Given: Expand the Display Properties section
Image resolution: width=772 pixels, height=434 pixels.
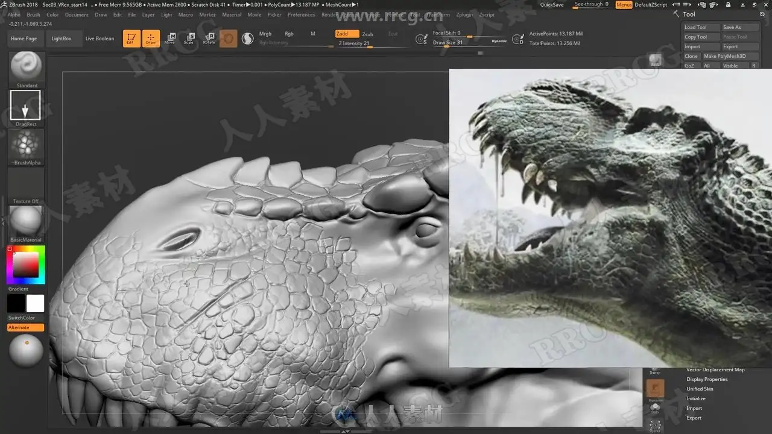Looking at the screenshot, I should coord(707,379).
